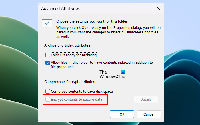
Task: Check the 'Folder is ready for archiving' box
Action: (48, 55)
